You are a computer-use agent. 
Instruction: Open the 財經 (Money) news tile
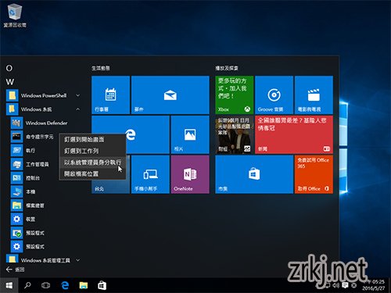(x=235, y=134)
